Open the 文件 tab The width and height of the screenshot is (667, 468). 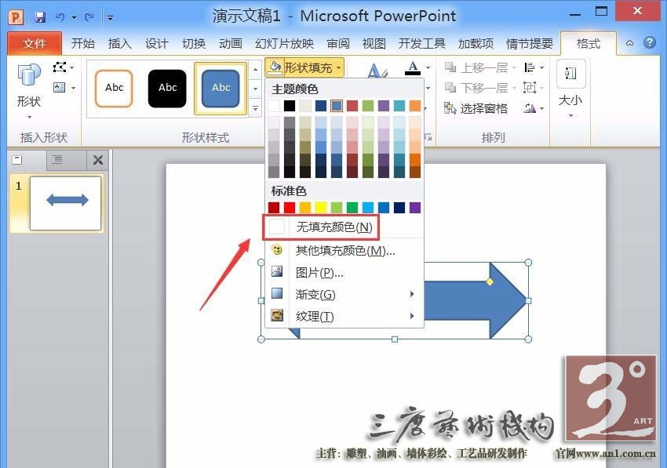(34, 43)
